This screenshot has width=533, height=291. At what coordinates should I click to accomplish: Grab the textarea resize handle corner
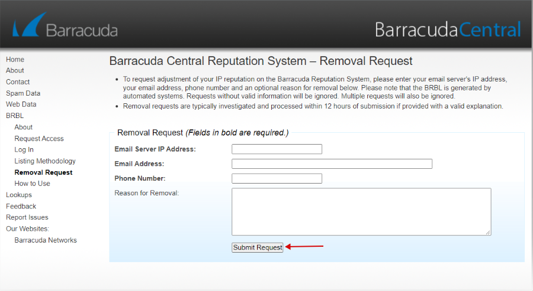488,233
